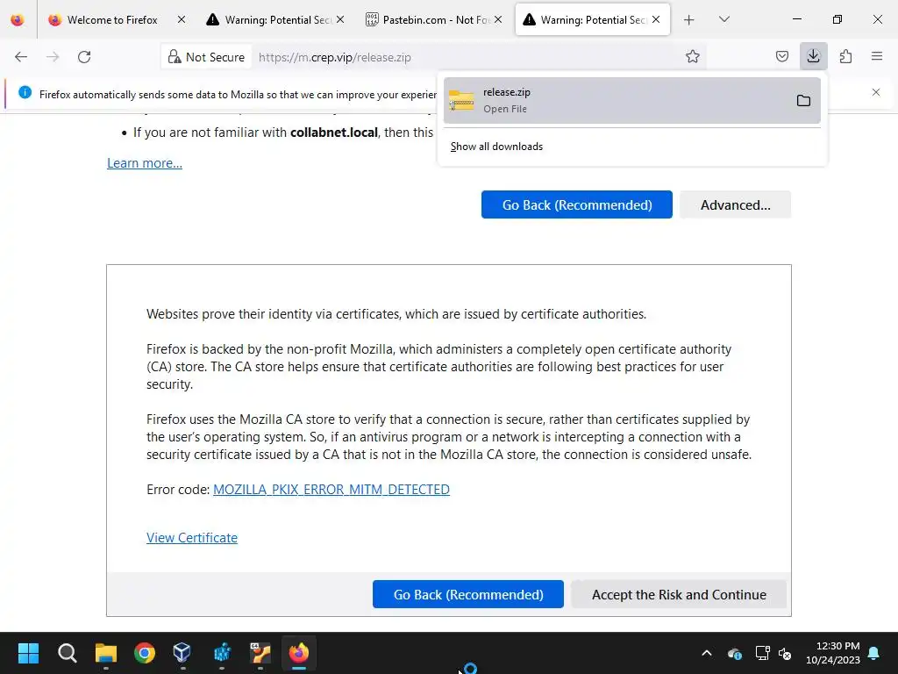Close the Welcome to Firefox tab

(x=182, y=20)
